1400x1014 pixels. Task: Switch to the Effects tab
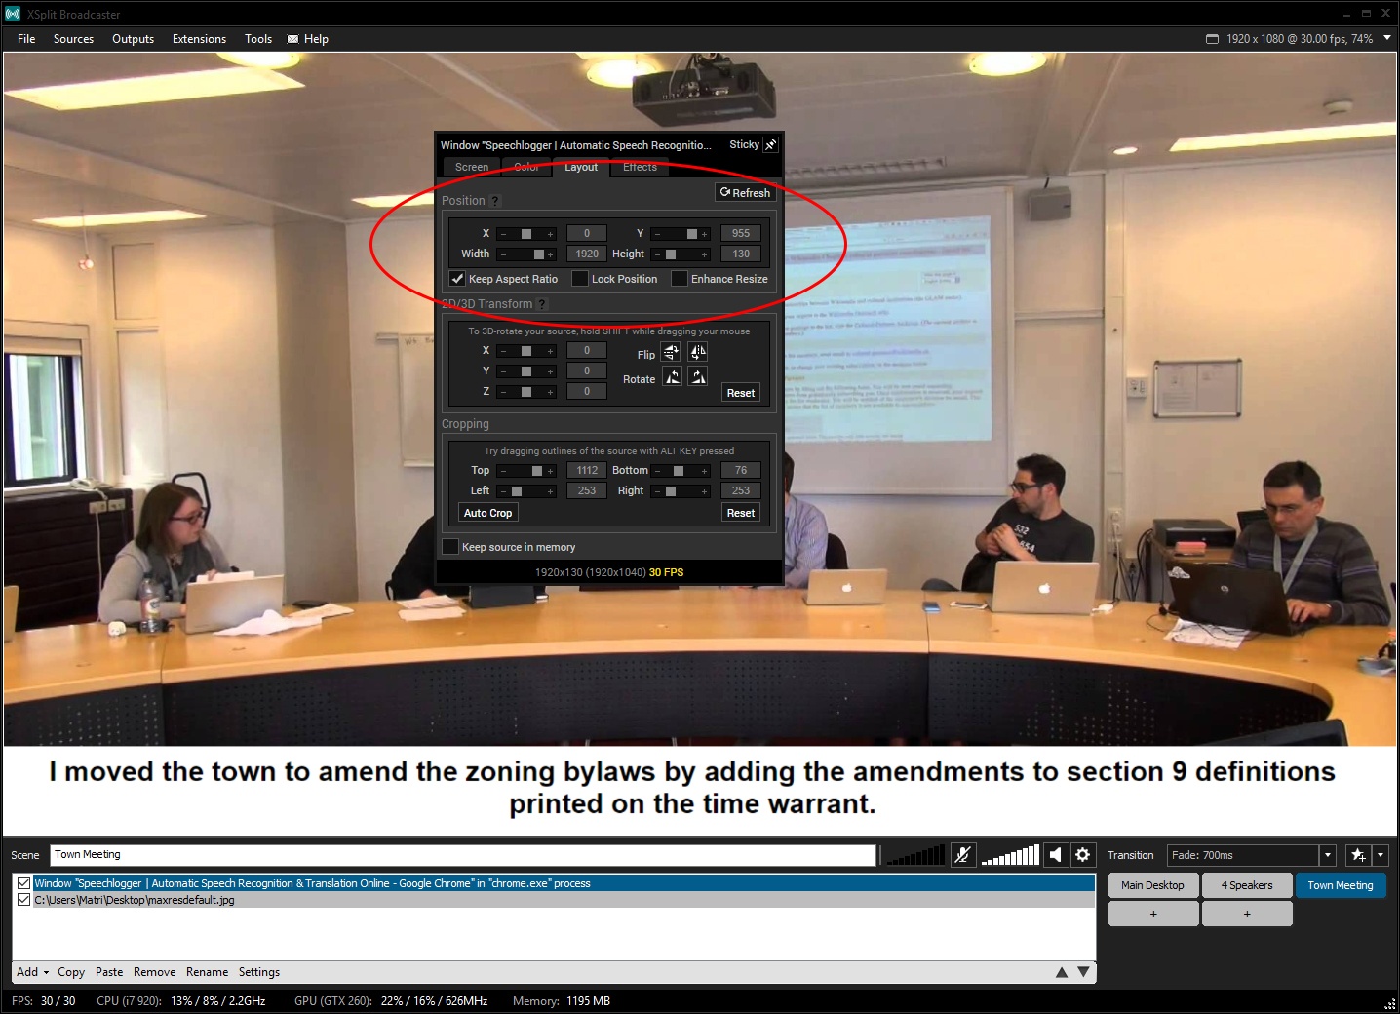(x=640, y=167)
